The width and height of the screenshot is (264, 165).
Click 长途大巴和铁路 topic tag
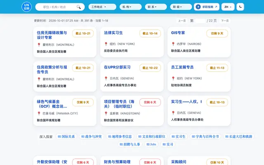coord(239,137)
